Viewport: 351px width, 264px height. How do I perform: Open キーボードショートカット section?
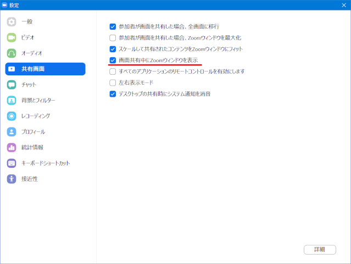pyautogui.click(x=45, y=163)
